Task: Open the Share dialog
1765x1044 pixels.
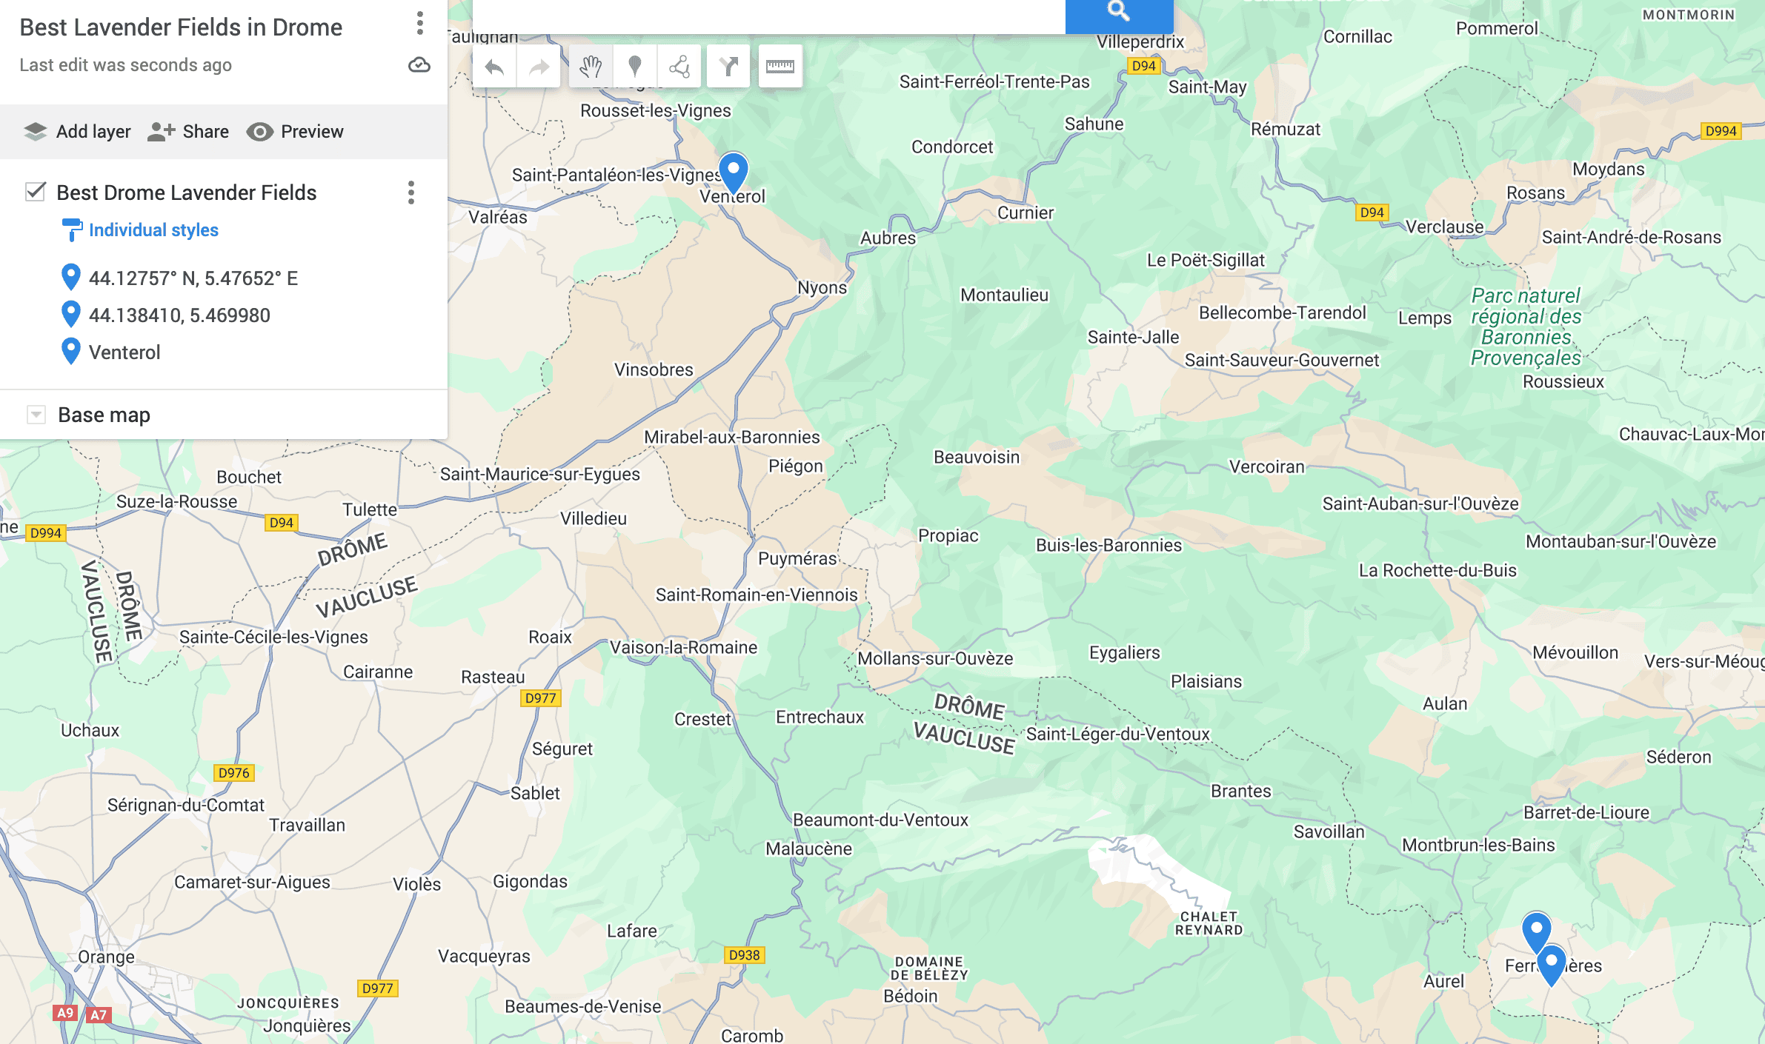Action: click(188, 132)
